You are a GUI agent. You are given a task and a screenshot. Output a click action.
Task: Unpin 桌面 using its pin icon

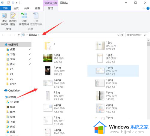point(30,50)
